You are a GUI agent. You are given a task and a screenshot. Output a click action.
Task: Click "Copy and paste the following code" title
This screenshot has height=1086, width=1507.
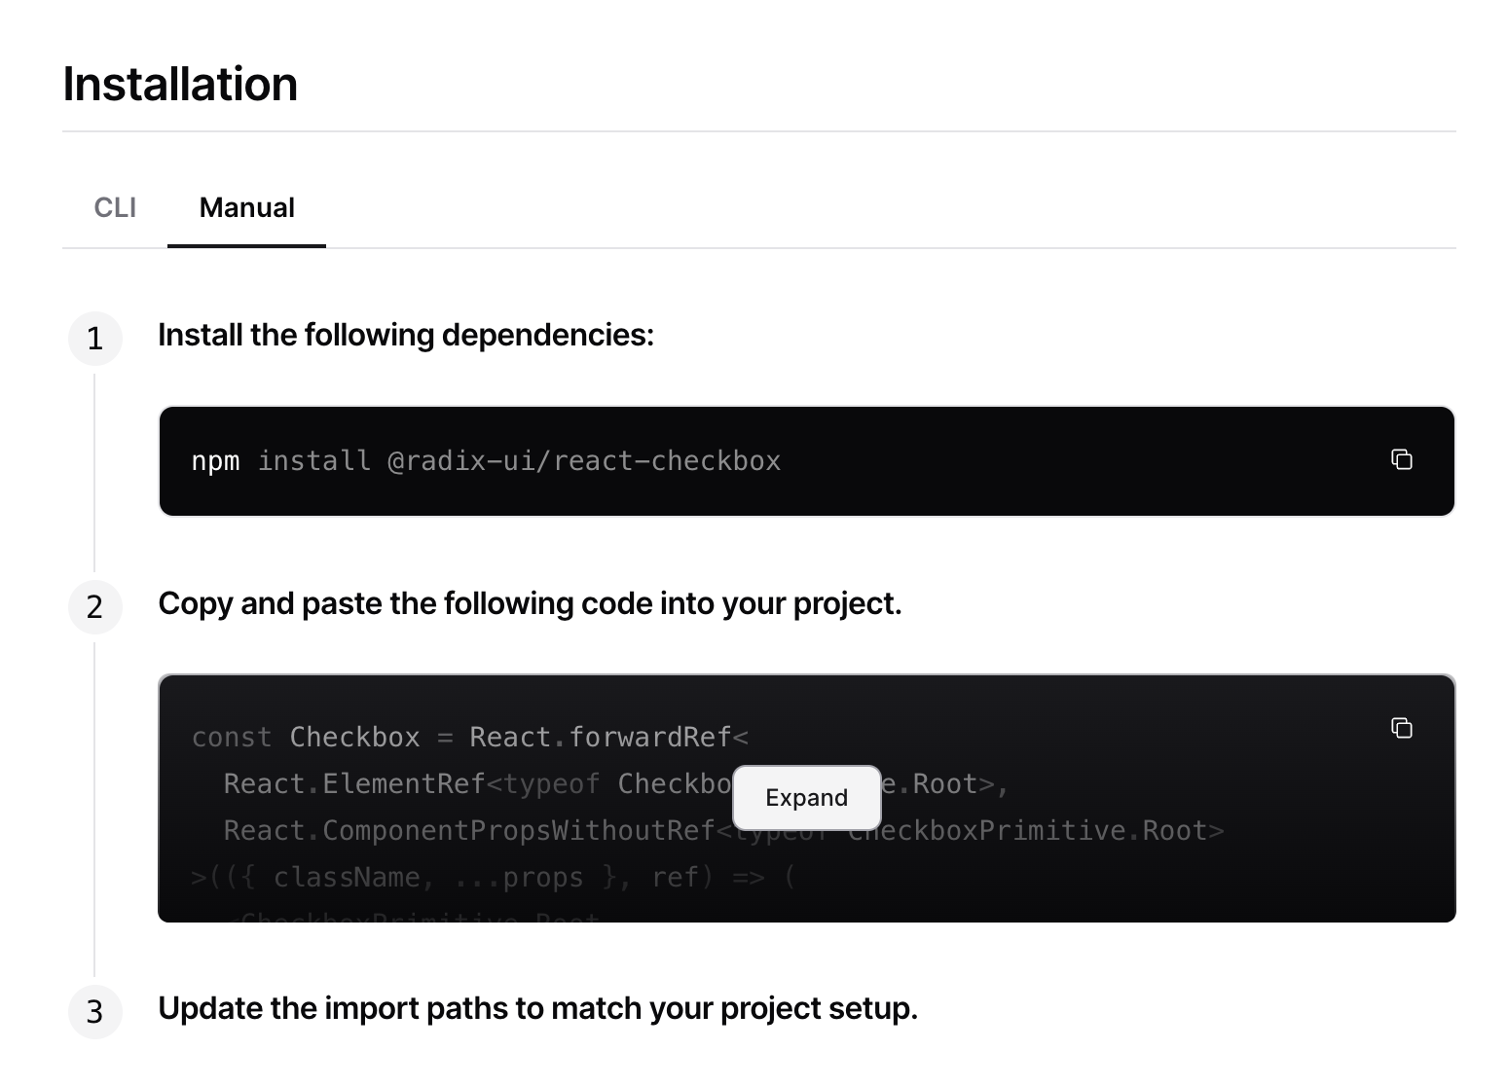[x=530, y=603]
